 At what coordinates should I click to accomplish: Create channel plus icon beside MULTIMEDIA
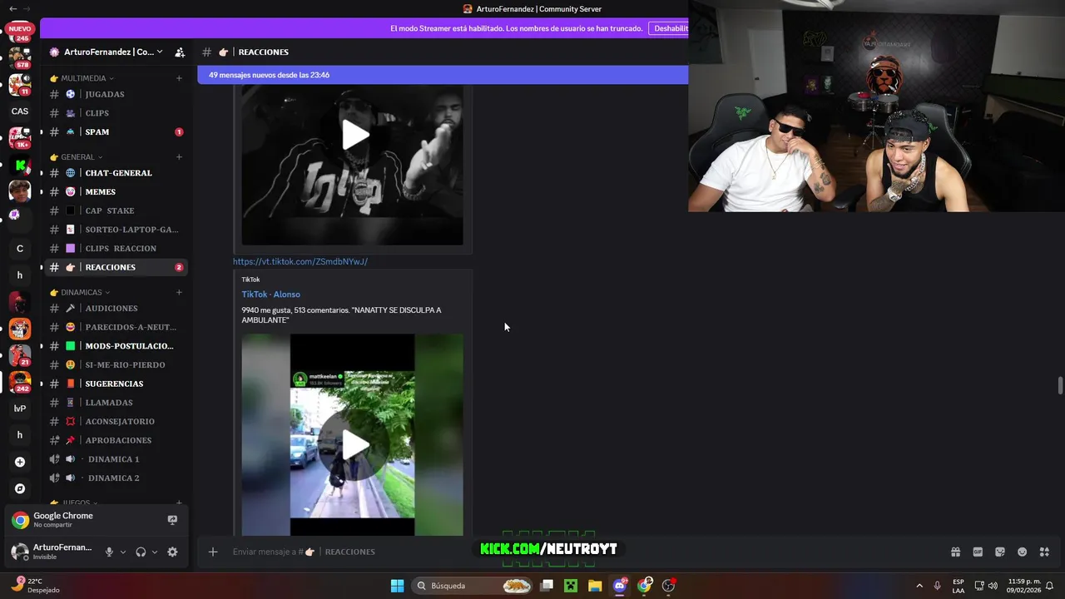[179, 78]
